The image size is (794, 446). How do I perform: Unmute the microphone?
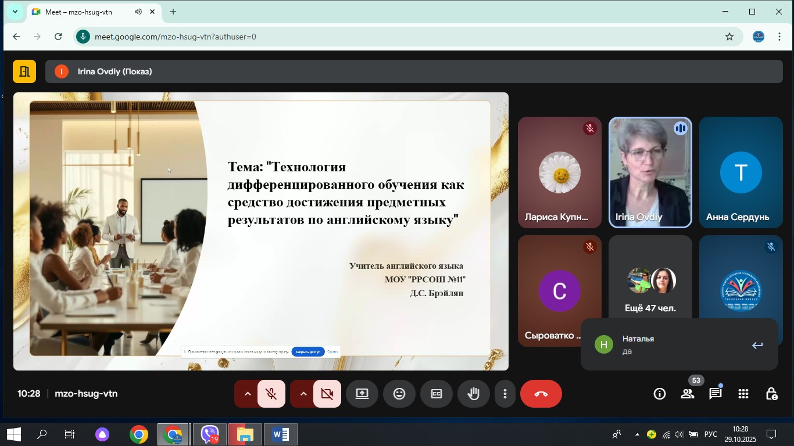[x=271, y=394]
